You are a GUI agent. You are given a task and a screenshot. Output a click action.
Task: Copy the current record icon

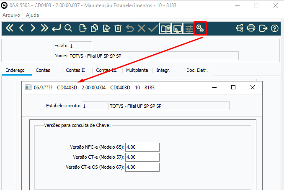[94, 28]
